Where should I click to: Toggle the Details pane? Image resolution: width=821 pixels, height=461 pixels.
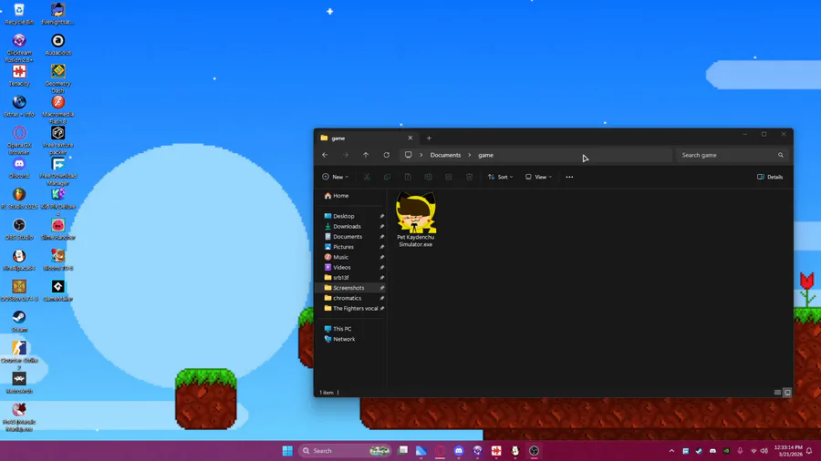point(770,177)
